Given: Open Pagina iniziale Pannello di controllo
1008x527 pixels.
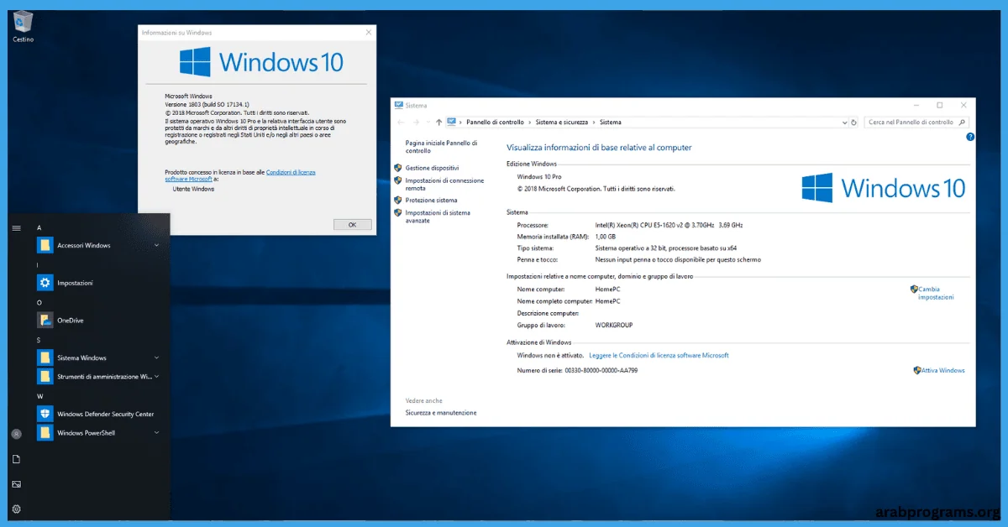Looking at the screenshot, I should tap(441, 147).
